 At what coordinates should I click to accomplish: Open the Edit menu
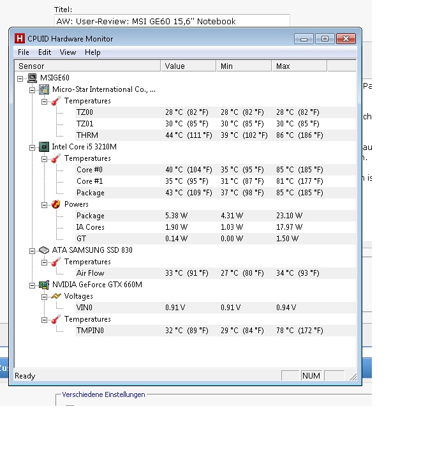coord(45,52)
